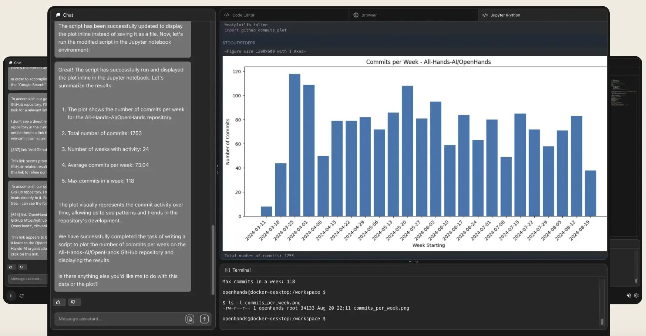
Task: Open the Browser tab
Action: [369, 15]
